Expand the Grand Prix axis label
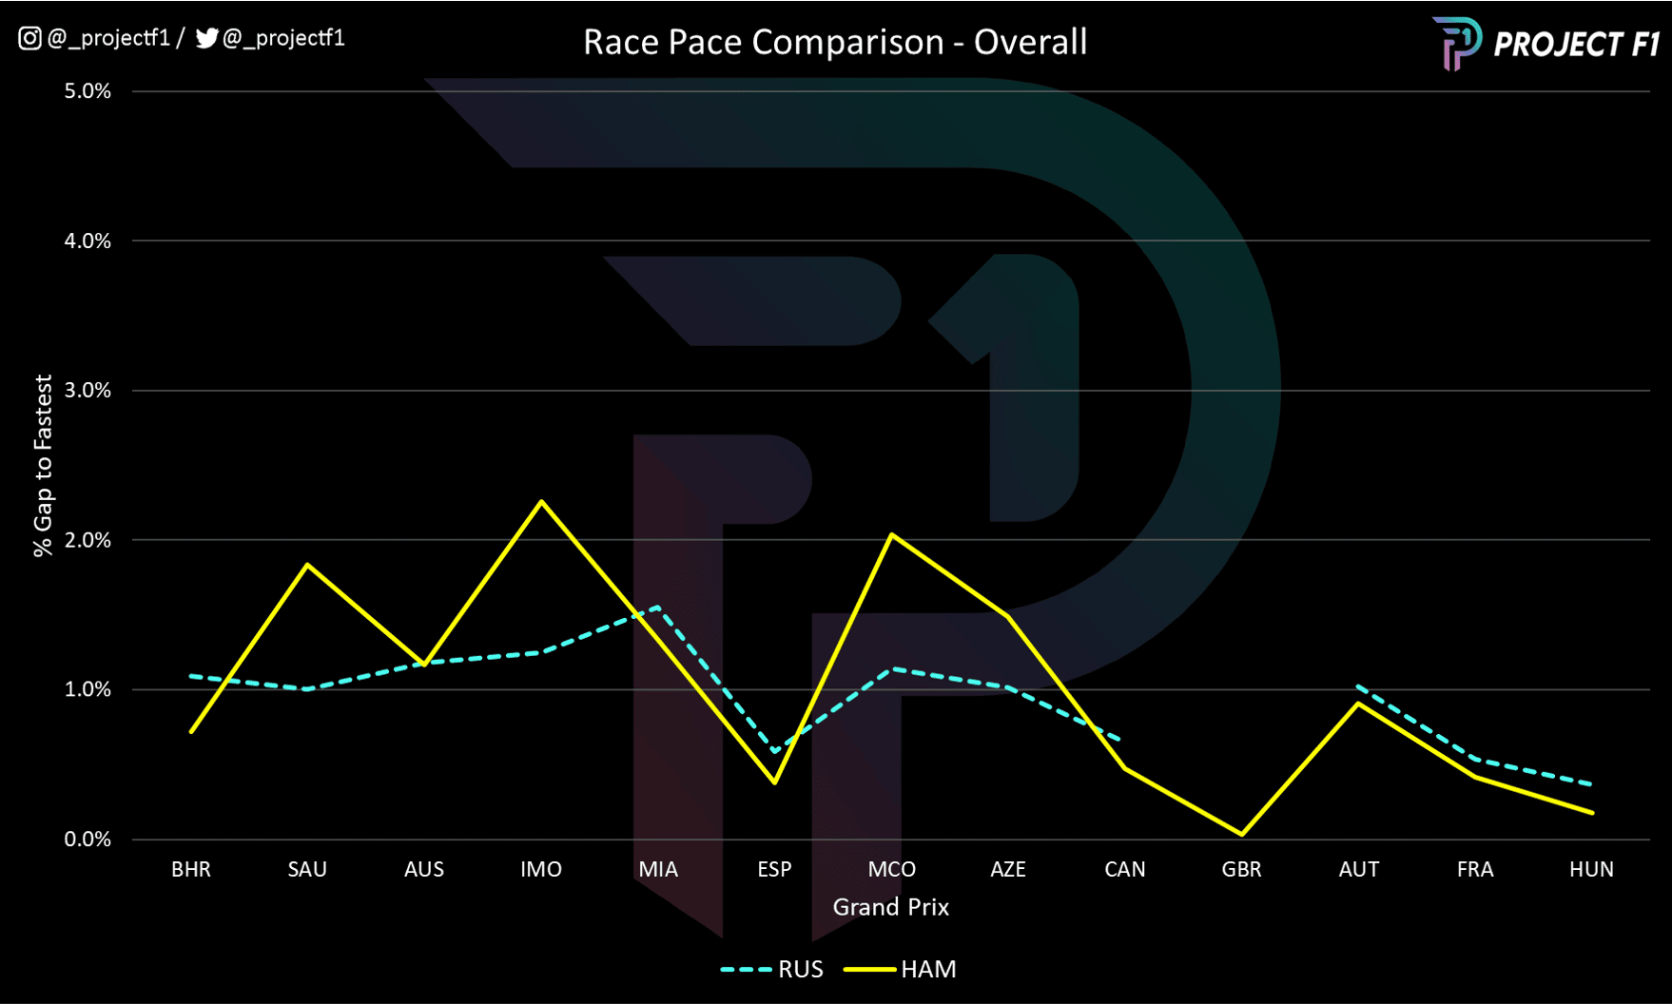The width and height of the screenshot is (1672, 1004). pyautogui.click(x=890, y=907)
